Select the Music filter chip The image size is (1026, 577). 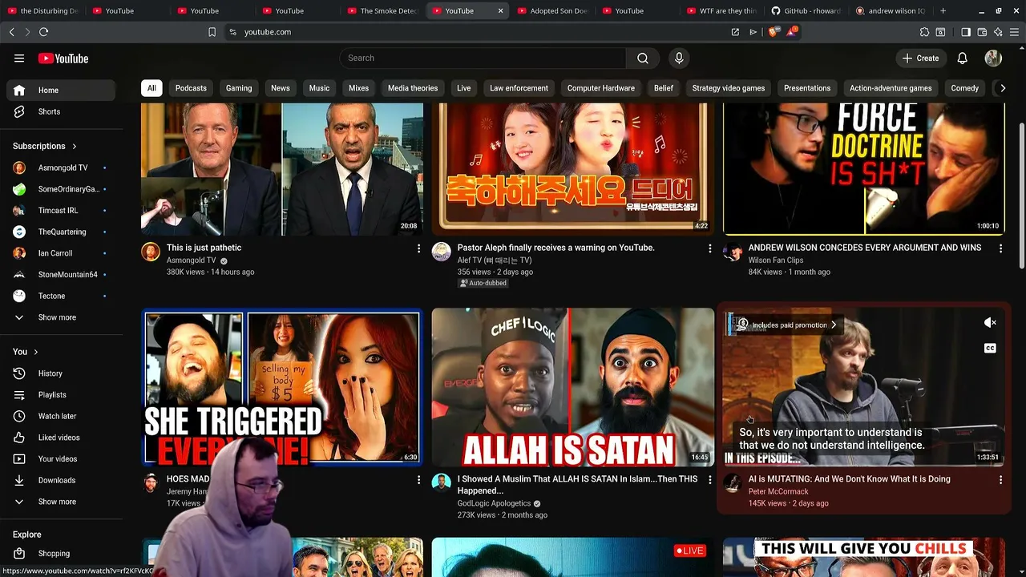[319, 88]
